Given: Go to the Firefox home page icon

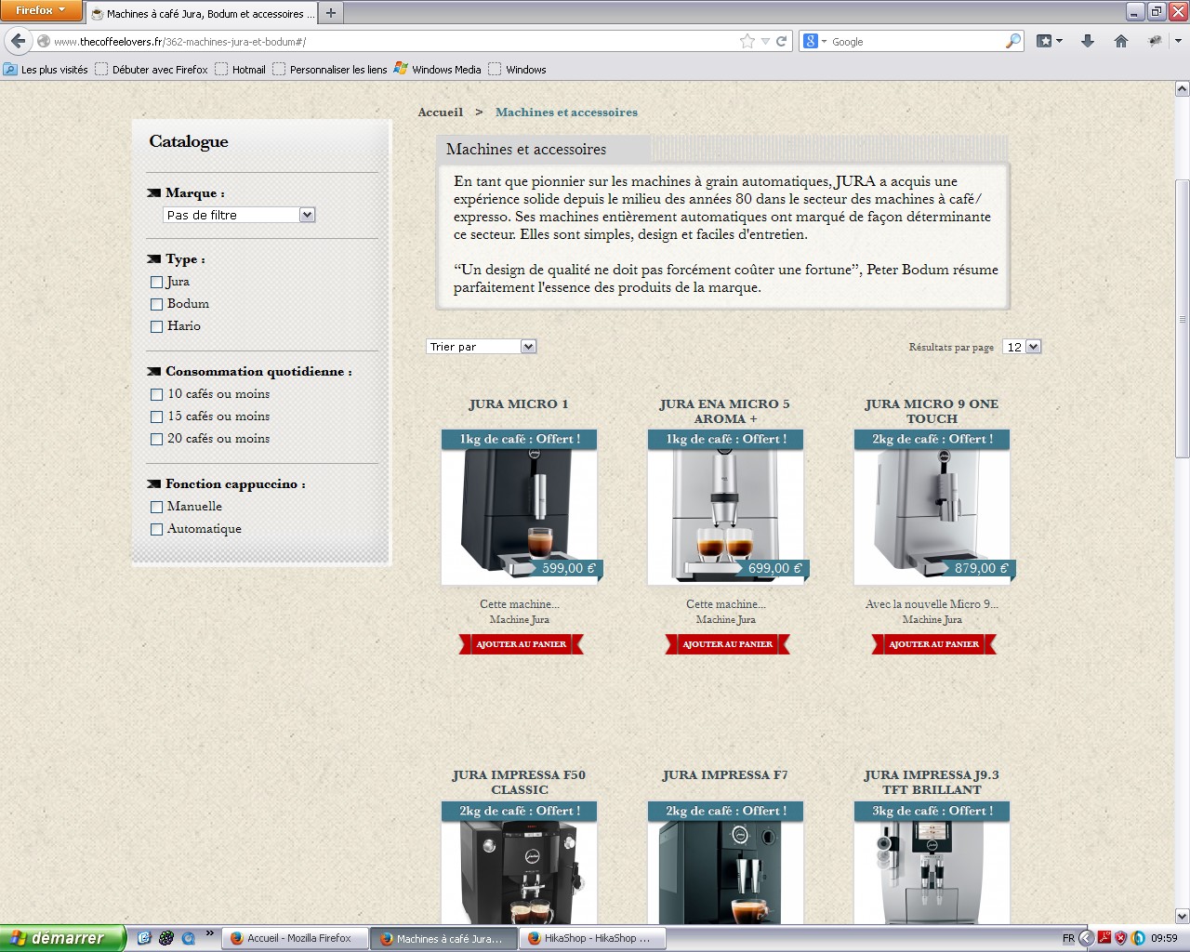Looking at the screenshot, I should [x=1121, y=41].
